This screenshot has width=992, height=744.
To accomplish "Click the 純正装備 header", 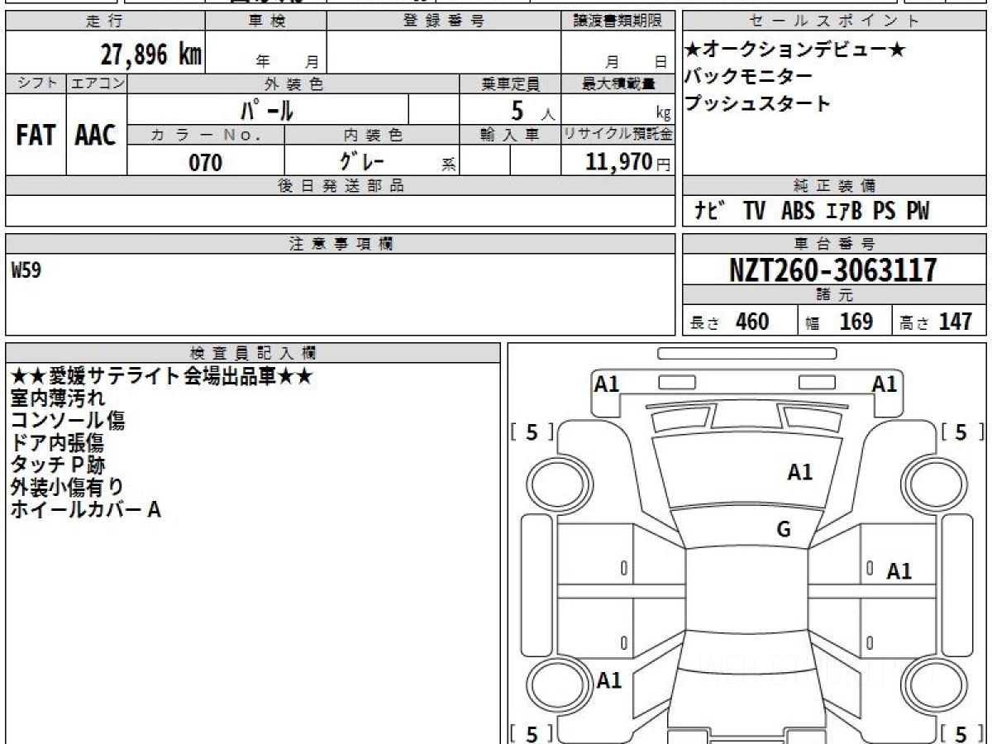I will [x=834, y=186].
